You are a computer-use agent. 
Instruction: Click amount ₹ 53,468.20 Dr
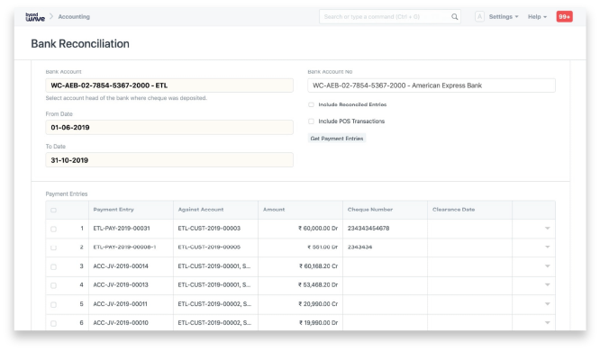(x=318, y=285)
